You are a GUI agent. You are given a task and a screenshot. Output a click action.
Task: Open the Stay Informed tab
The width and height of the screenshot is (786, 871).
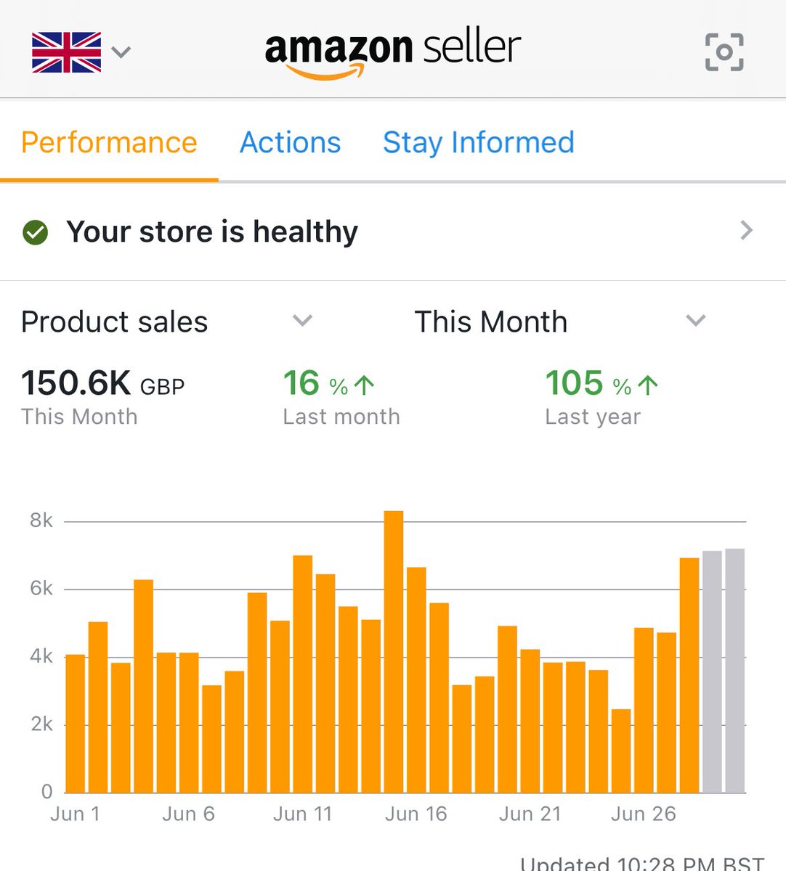point(478,142)
